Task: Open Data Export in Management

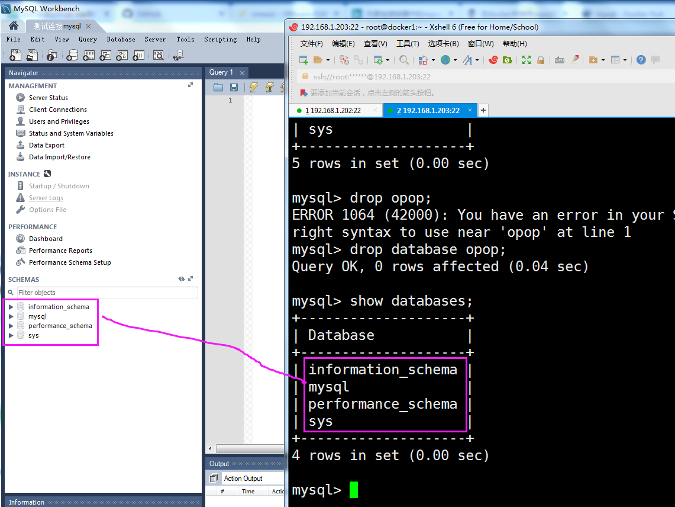Action: [47, 145]
